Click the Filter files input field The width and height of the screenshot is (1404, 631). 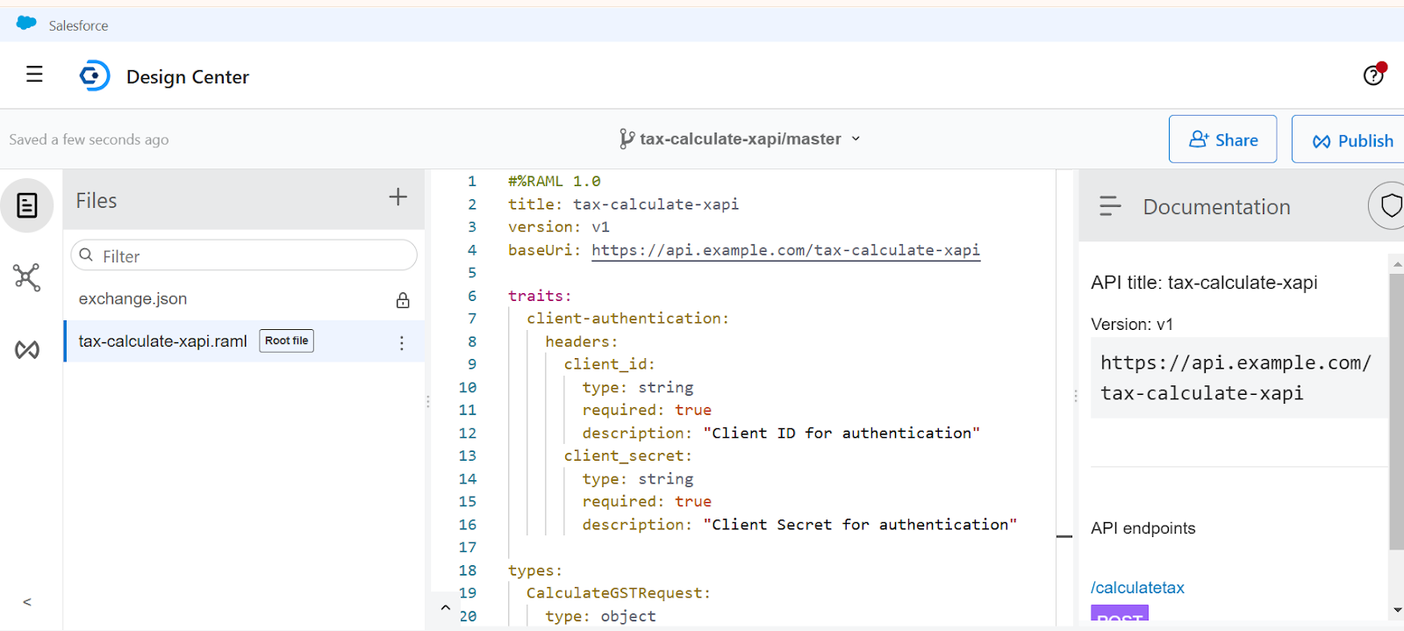(x=244, y=255)
